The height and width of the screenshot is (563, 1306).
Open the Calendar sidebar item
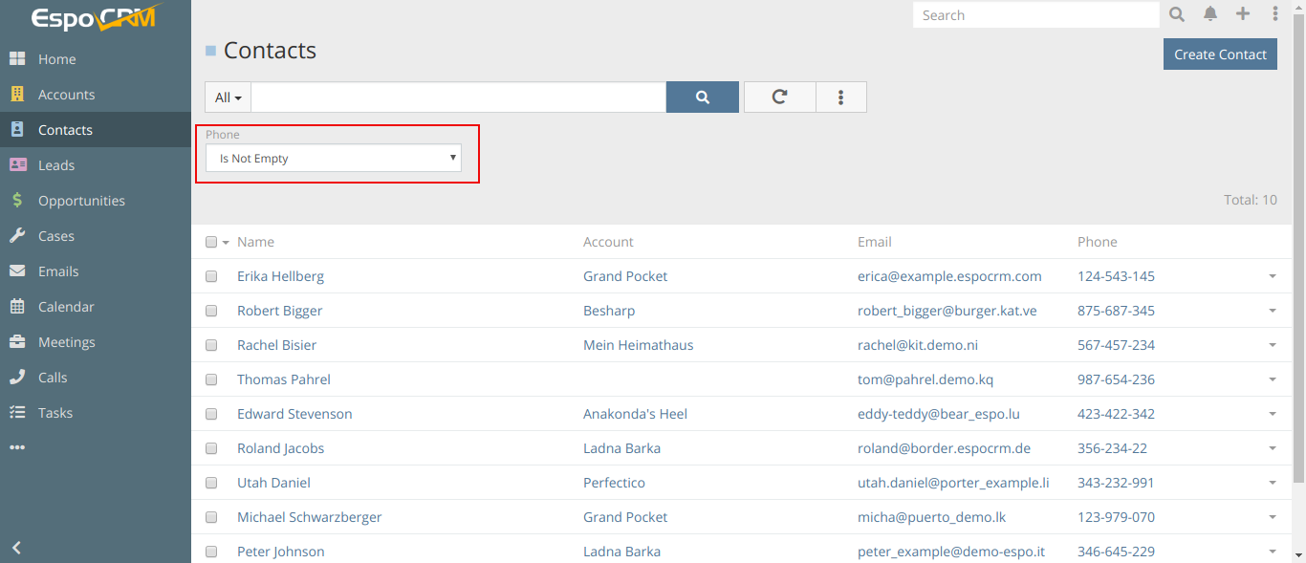click(66, 307)
